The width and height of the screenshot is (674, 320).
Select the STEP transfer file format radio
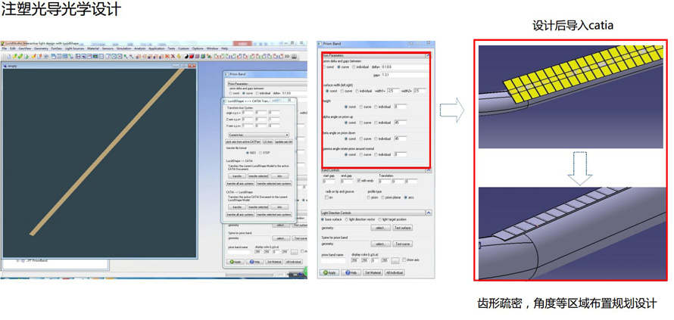pos(260,153)
